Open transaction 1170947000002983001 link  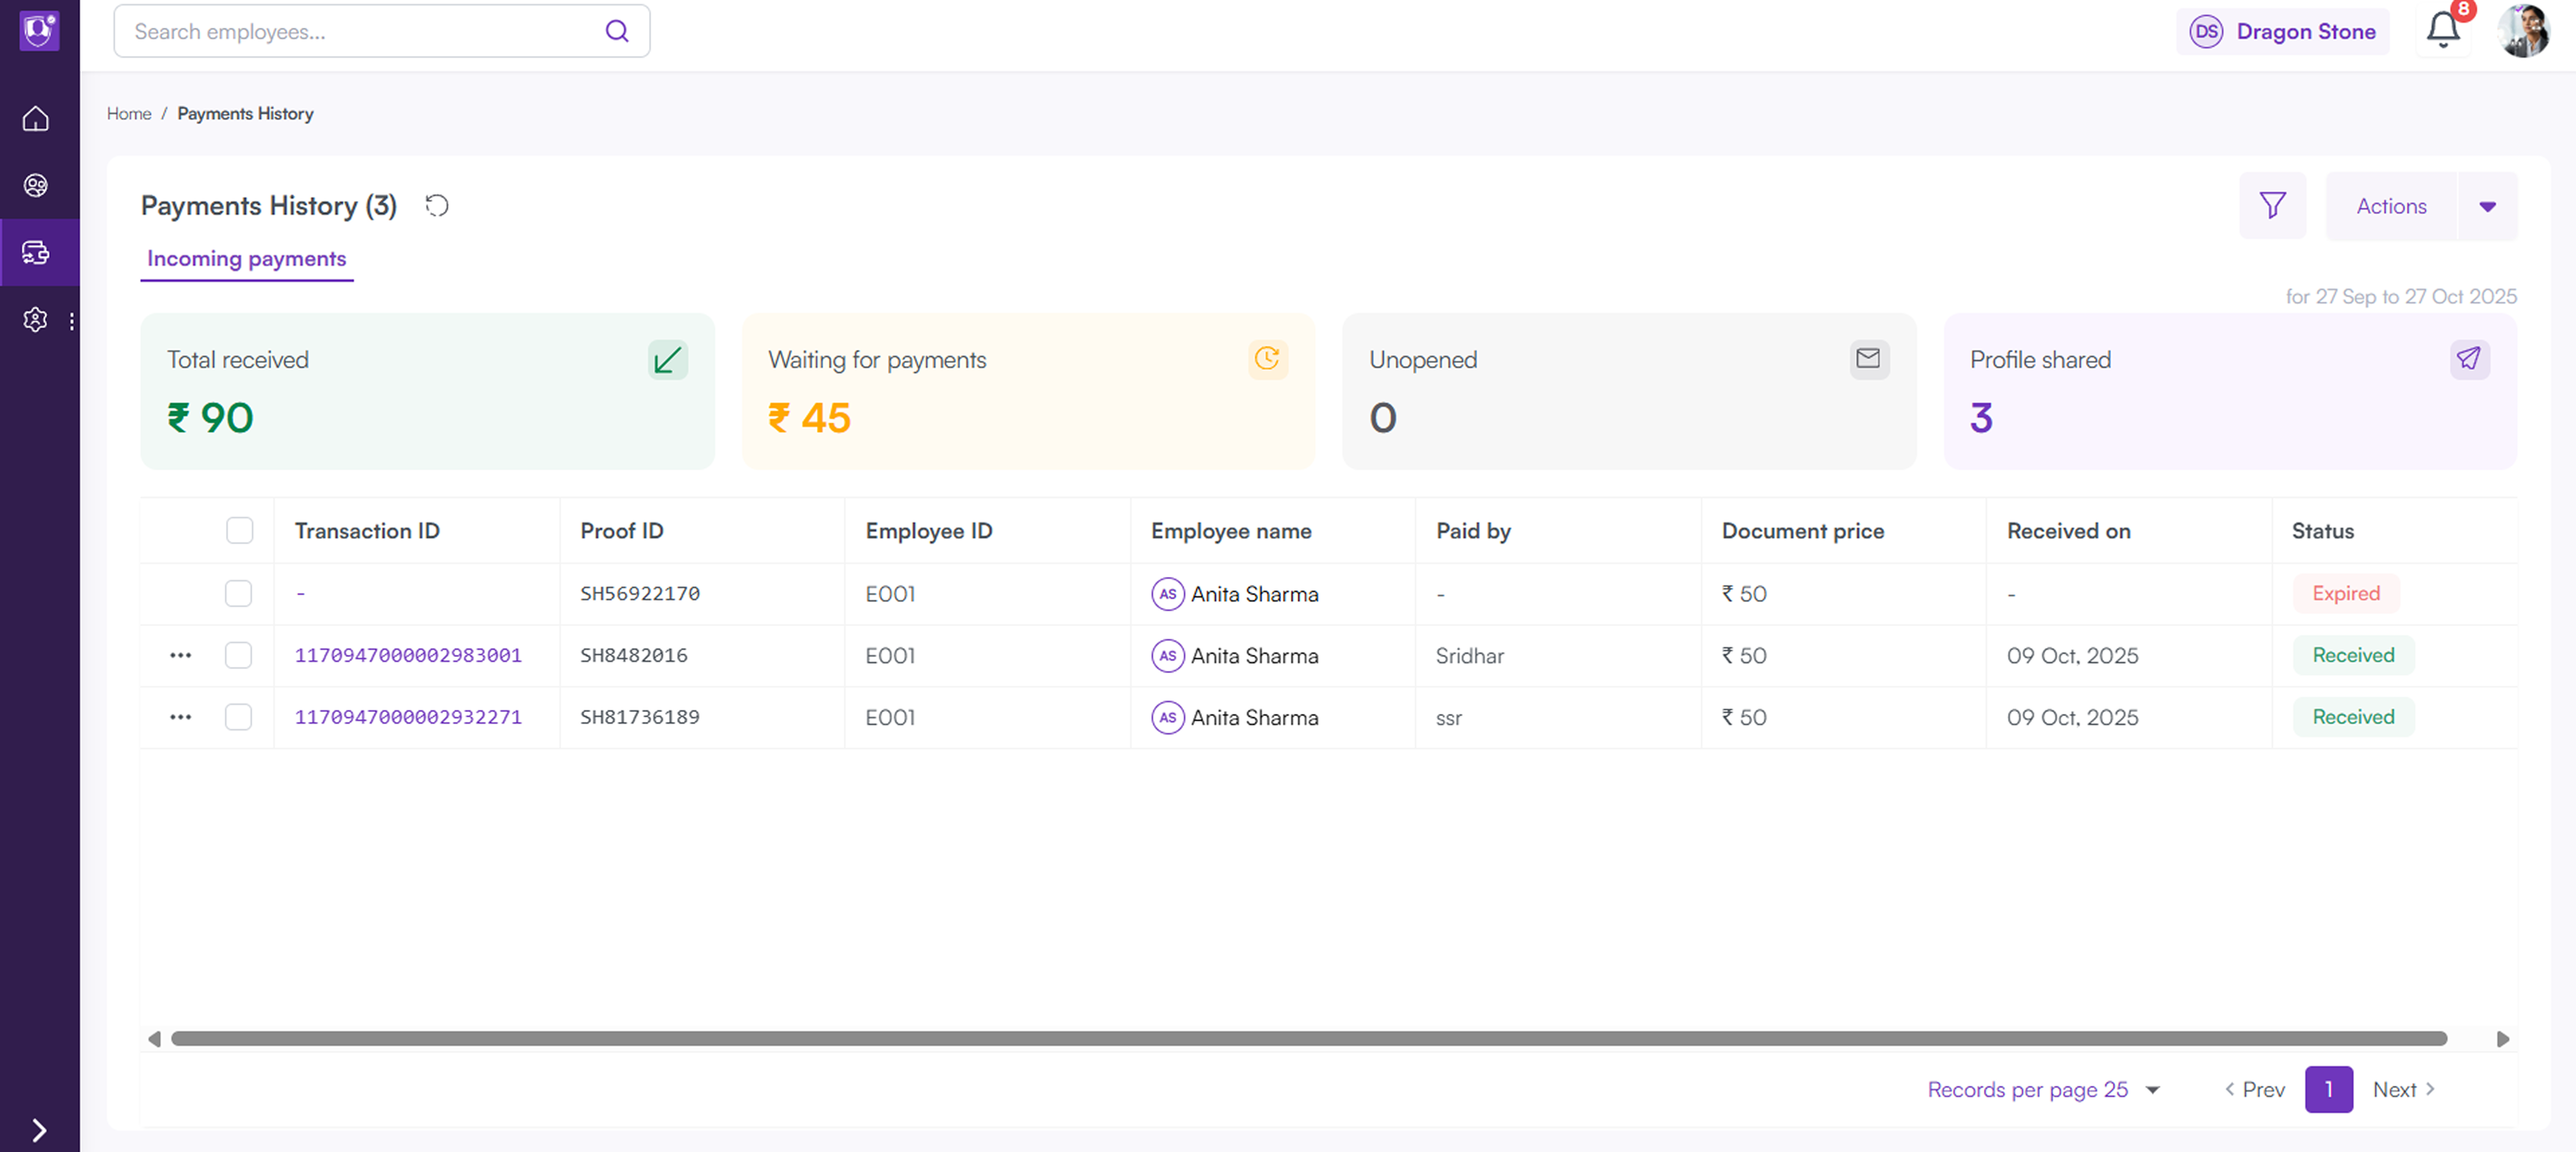click(408, 656)
